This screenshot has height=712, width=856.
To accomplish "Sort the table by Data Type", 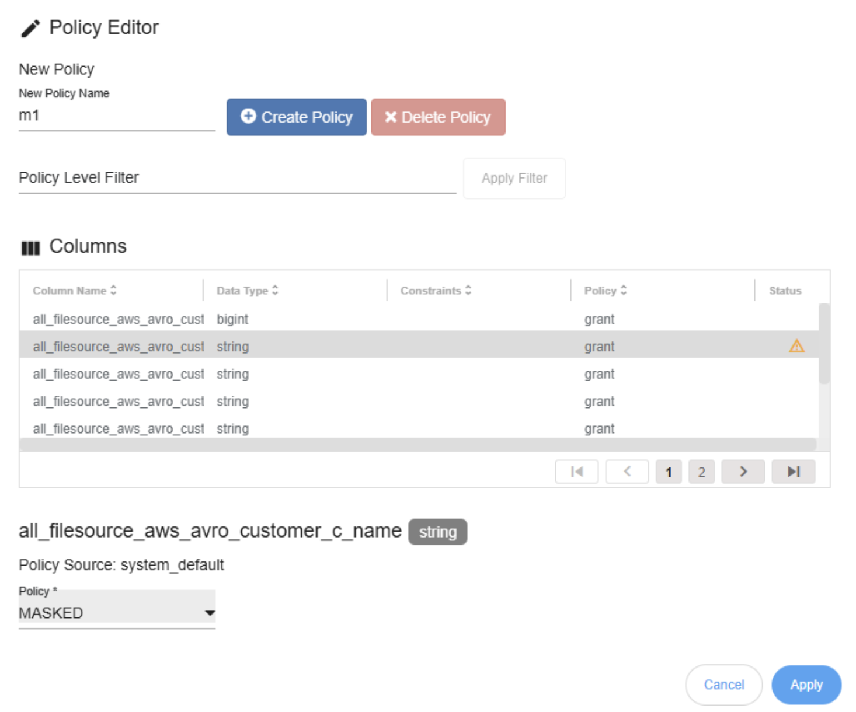I will point(247,290).
